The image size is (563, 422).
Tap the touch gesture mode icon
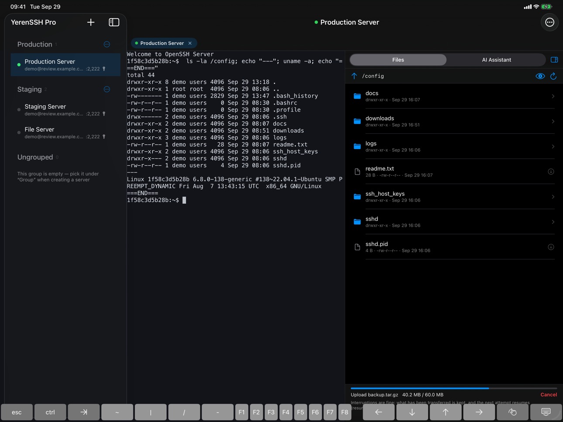(512, 412)
